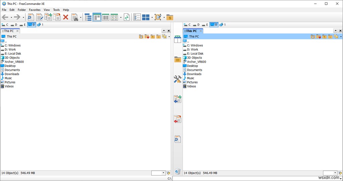Select This PC button 0 in left drive bar

tap(31, 25)
